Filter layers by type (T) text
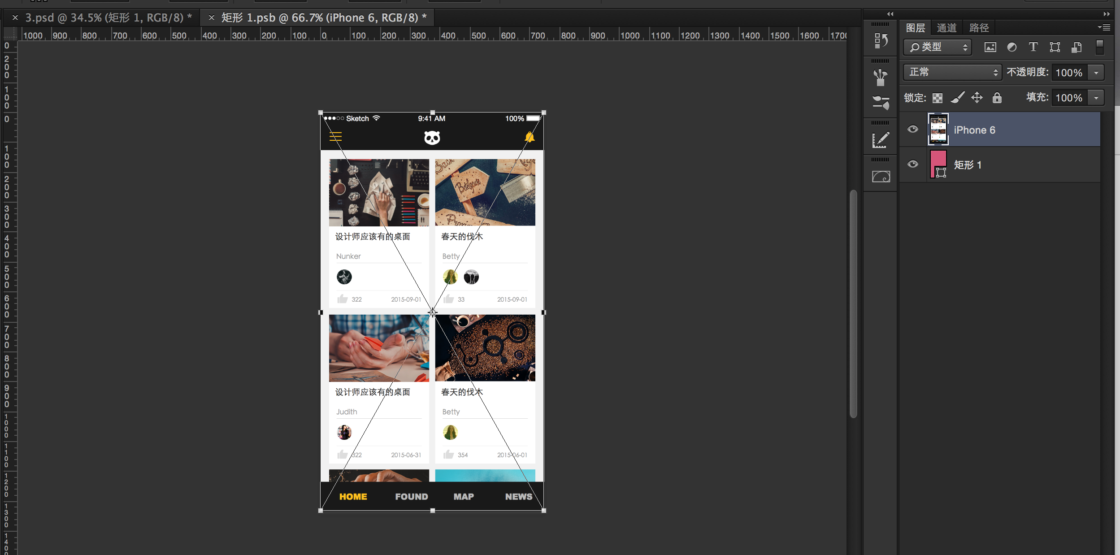 (x=1033, y=47)
